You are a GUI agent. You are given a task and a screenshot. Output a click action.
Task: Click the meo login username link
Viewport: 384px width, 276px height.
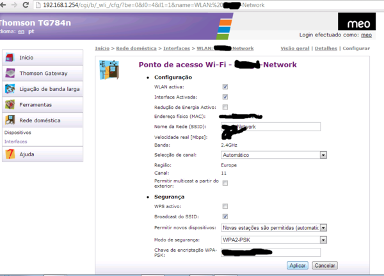pyautogui.click(x=366, y=35)
